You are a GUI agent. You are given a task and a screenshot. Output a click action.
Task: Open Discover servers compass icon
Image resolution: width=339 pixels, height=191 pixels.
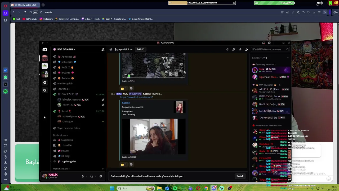point(45,90)
